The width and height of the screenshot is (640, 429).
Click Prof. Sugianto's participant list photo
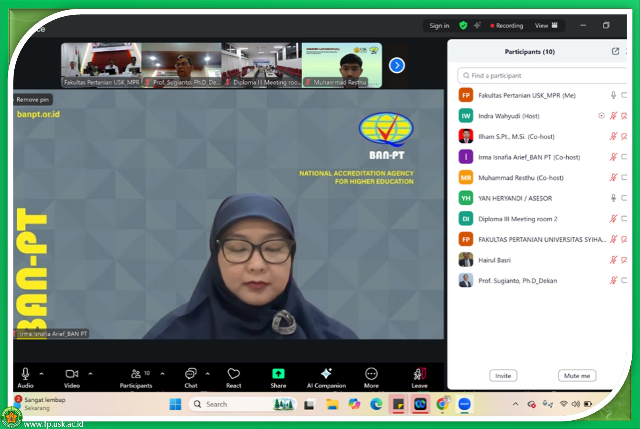pos(466,280)
